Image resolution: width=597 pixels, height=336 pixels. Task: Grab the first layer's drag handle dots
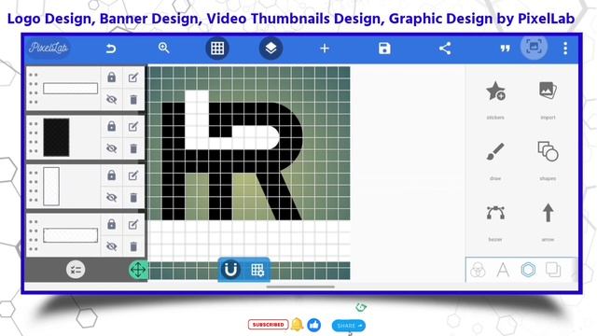[34, 89]
